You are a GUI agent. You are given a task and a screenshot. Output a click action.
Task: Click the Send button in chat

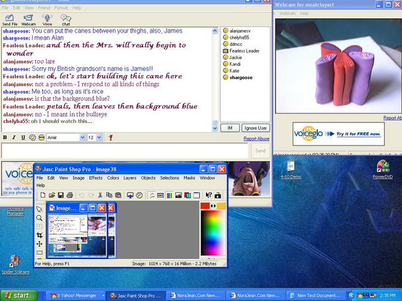[261, 150]
